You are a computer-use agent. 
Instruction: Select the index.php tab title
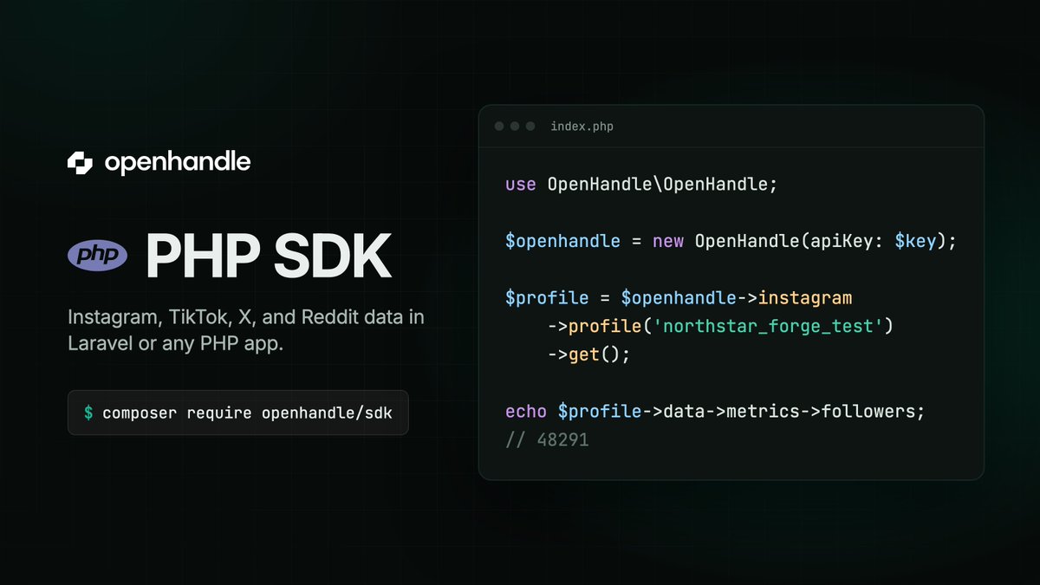[x=582, y=127]
